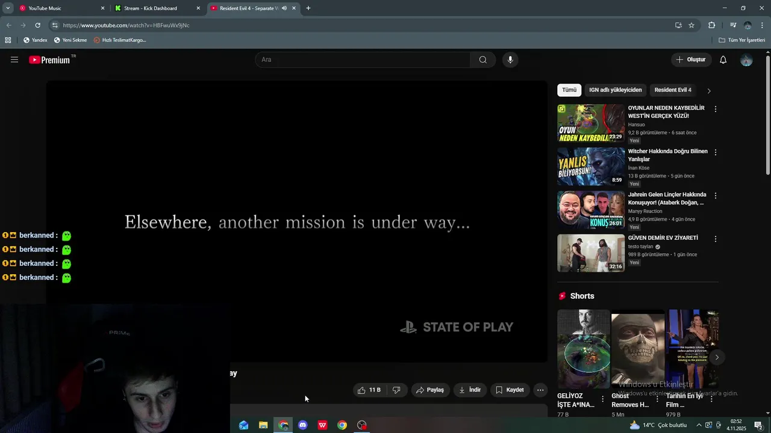Click the YouTube search Ara field
The height and width of the screenshot is (433, 771).
click(363, 60)
